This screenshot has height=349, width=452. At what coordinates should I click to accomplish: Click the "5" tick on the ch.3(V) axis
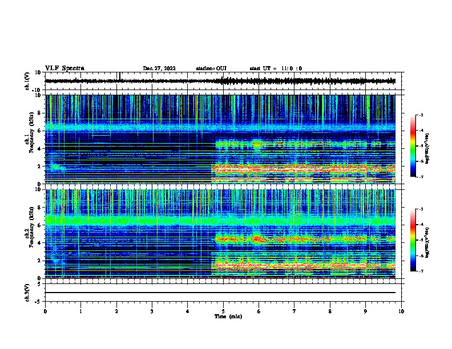(40, 283)
